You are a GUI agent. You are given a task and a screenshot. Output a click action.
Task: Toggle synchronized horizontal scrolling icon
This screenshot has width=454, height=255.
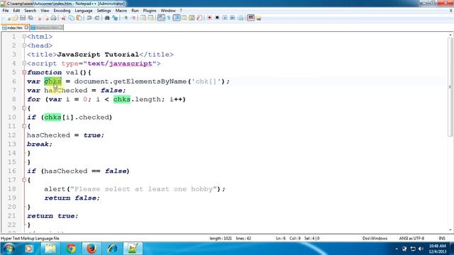(151, 18)
